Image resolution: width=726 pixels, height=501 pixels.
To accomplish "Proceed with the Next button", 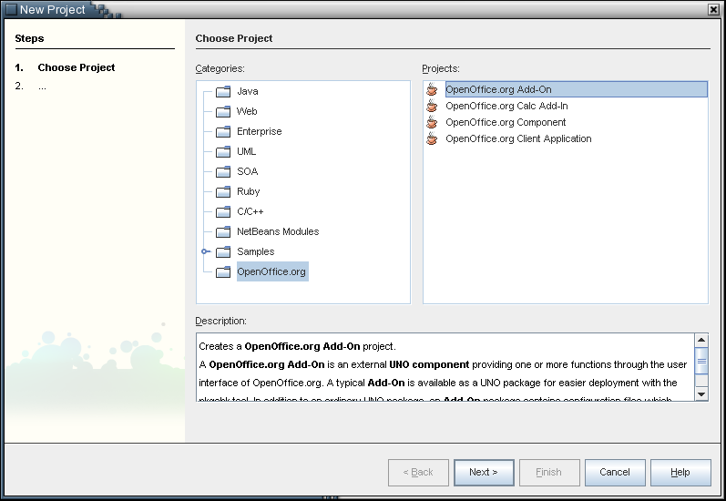I will tap(484, 472).
